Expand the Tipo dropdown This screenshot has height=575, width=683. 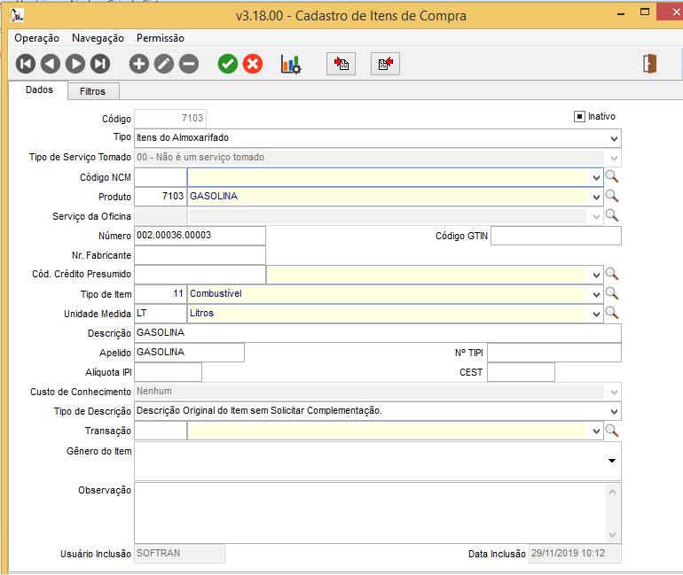pos(614,139)
